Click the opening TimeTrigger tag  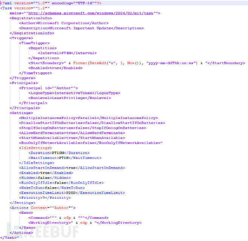pos(34,43)
